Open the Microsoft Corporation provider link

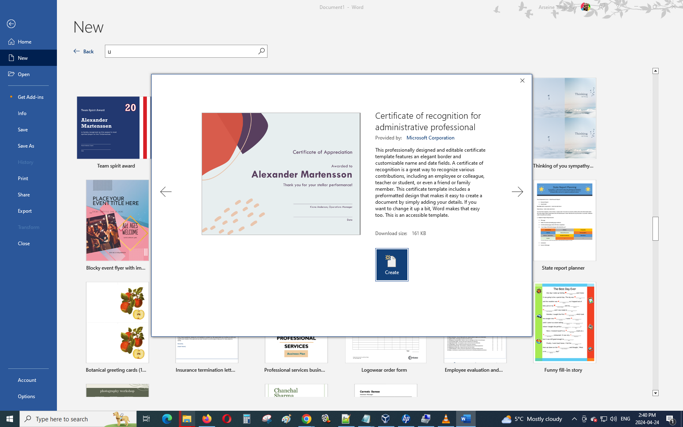coord(430,138)
